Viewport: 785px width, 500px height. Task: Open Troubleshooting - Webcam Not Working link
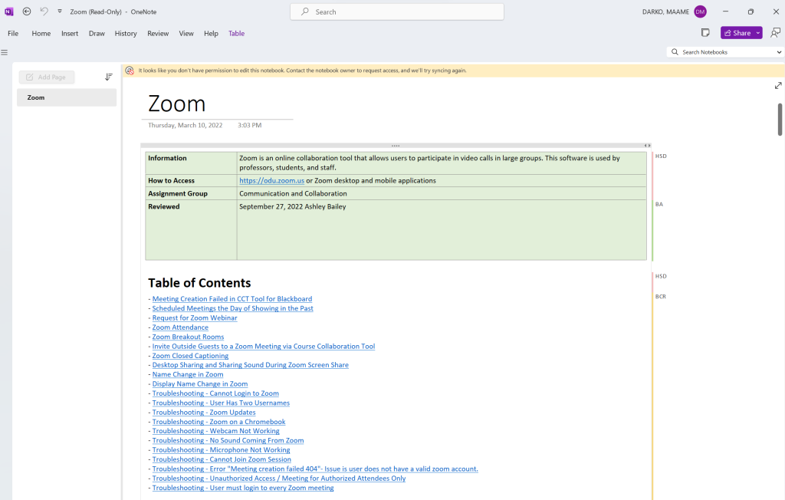pyautogui.click(x=215, y=431)
